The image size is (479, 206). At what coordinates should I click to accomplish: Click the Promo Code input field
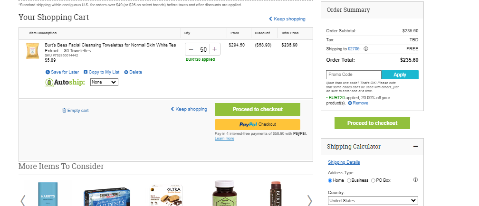[x=354, y=75]
